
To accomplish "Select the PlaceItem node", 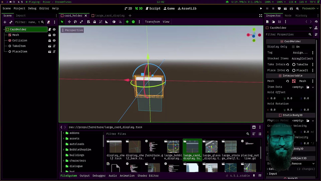I will [20, 52].
